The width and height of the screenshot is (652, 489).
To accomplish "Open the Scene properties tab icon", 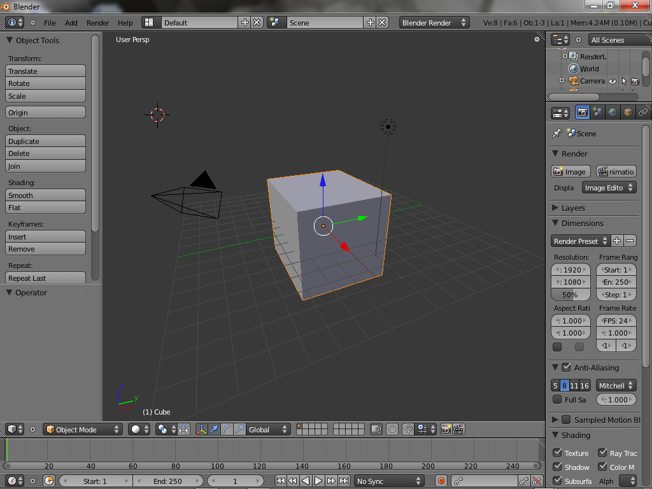I will tap(597, 113).
